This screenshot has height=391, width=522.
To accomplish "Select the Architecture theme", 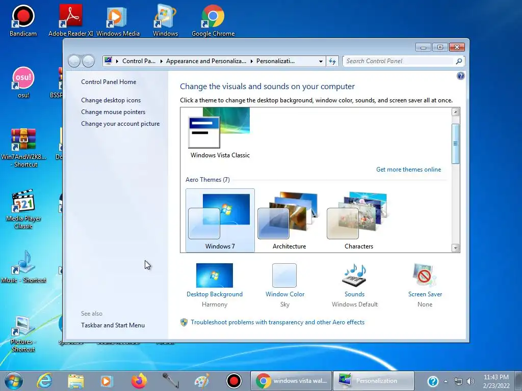I will (289, 220).
